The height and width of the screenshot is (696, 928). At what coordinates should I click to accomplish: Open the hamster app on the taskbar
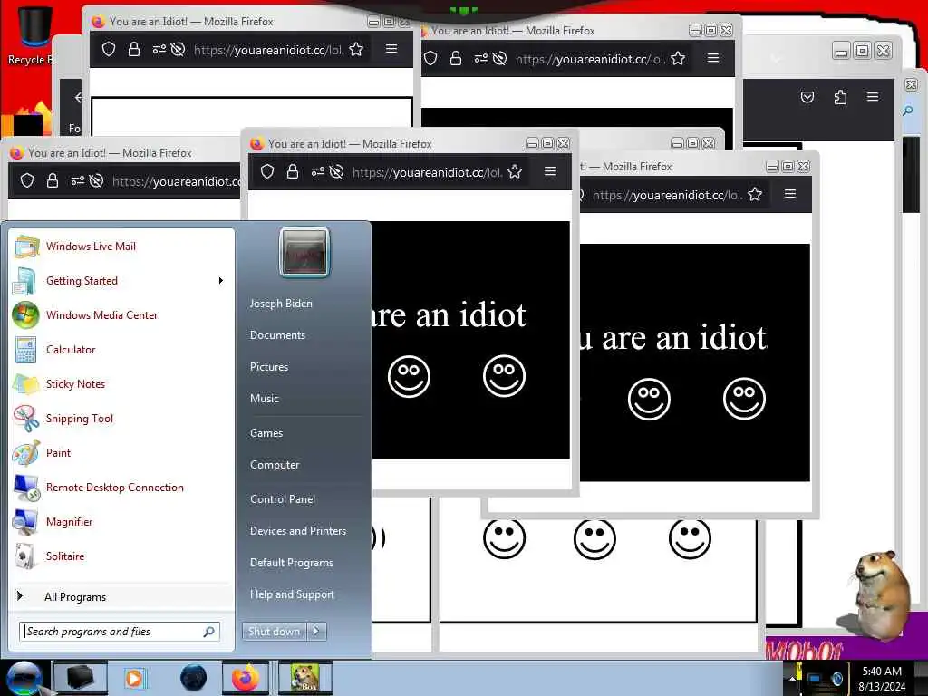tap(305, 678)
